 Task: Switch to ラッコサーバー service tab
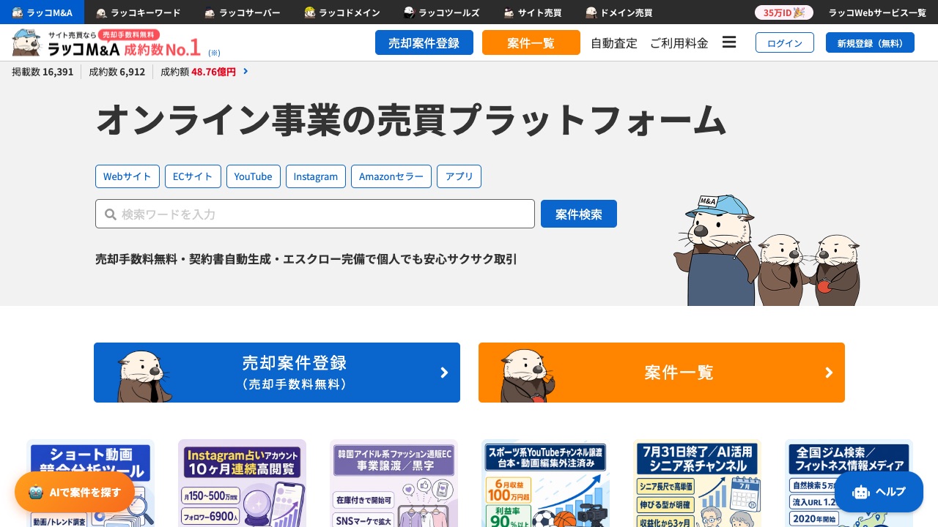click(x=242, y=12)
